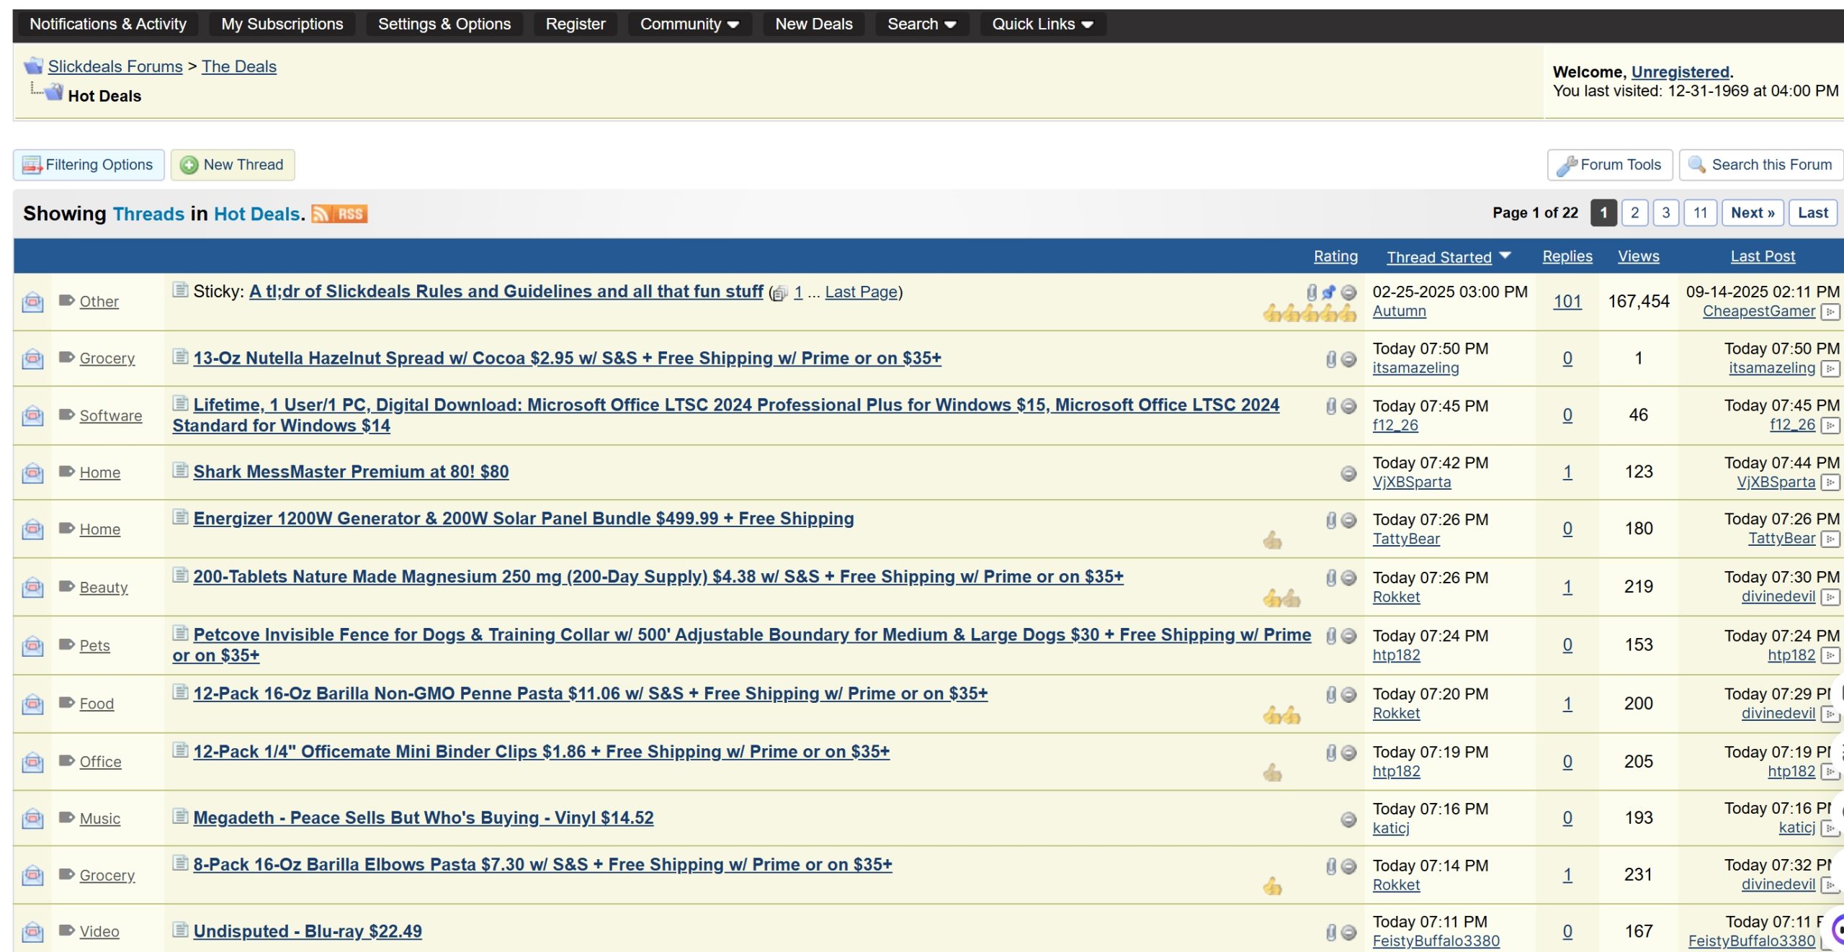The width and height of the screenshot is (1844, 952).
Task: Expand the Search dropdown in the top bar
Action: [x=921, y=24]
